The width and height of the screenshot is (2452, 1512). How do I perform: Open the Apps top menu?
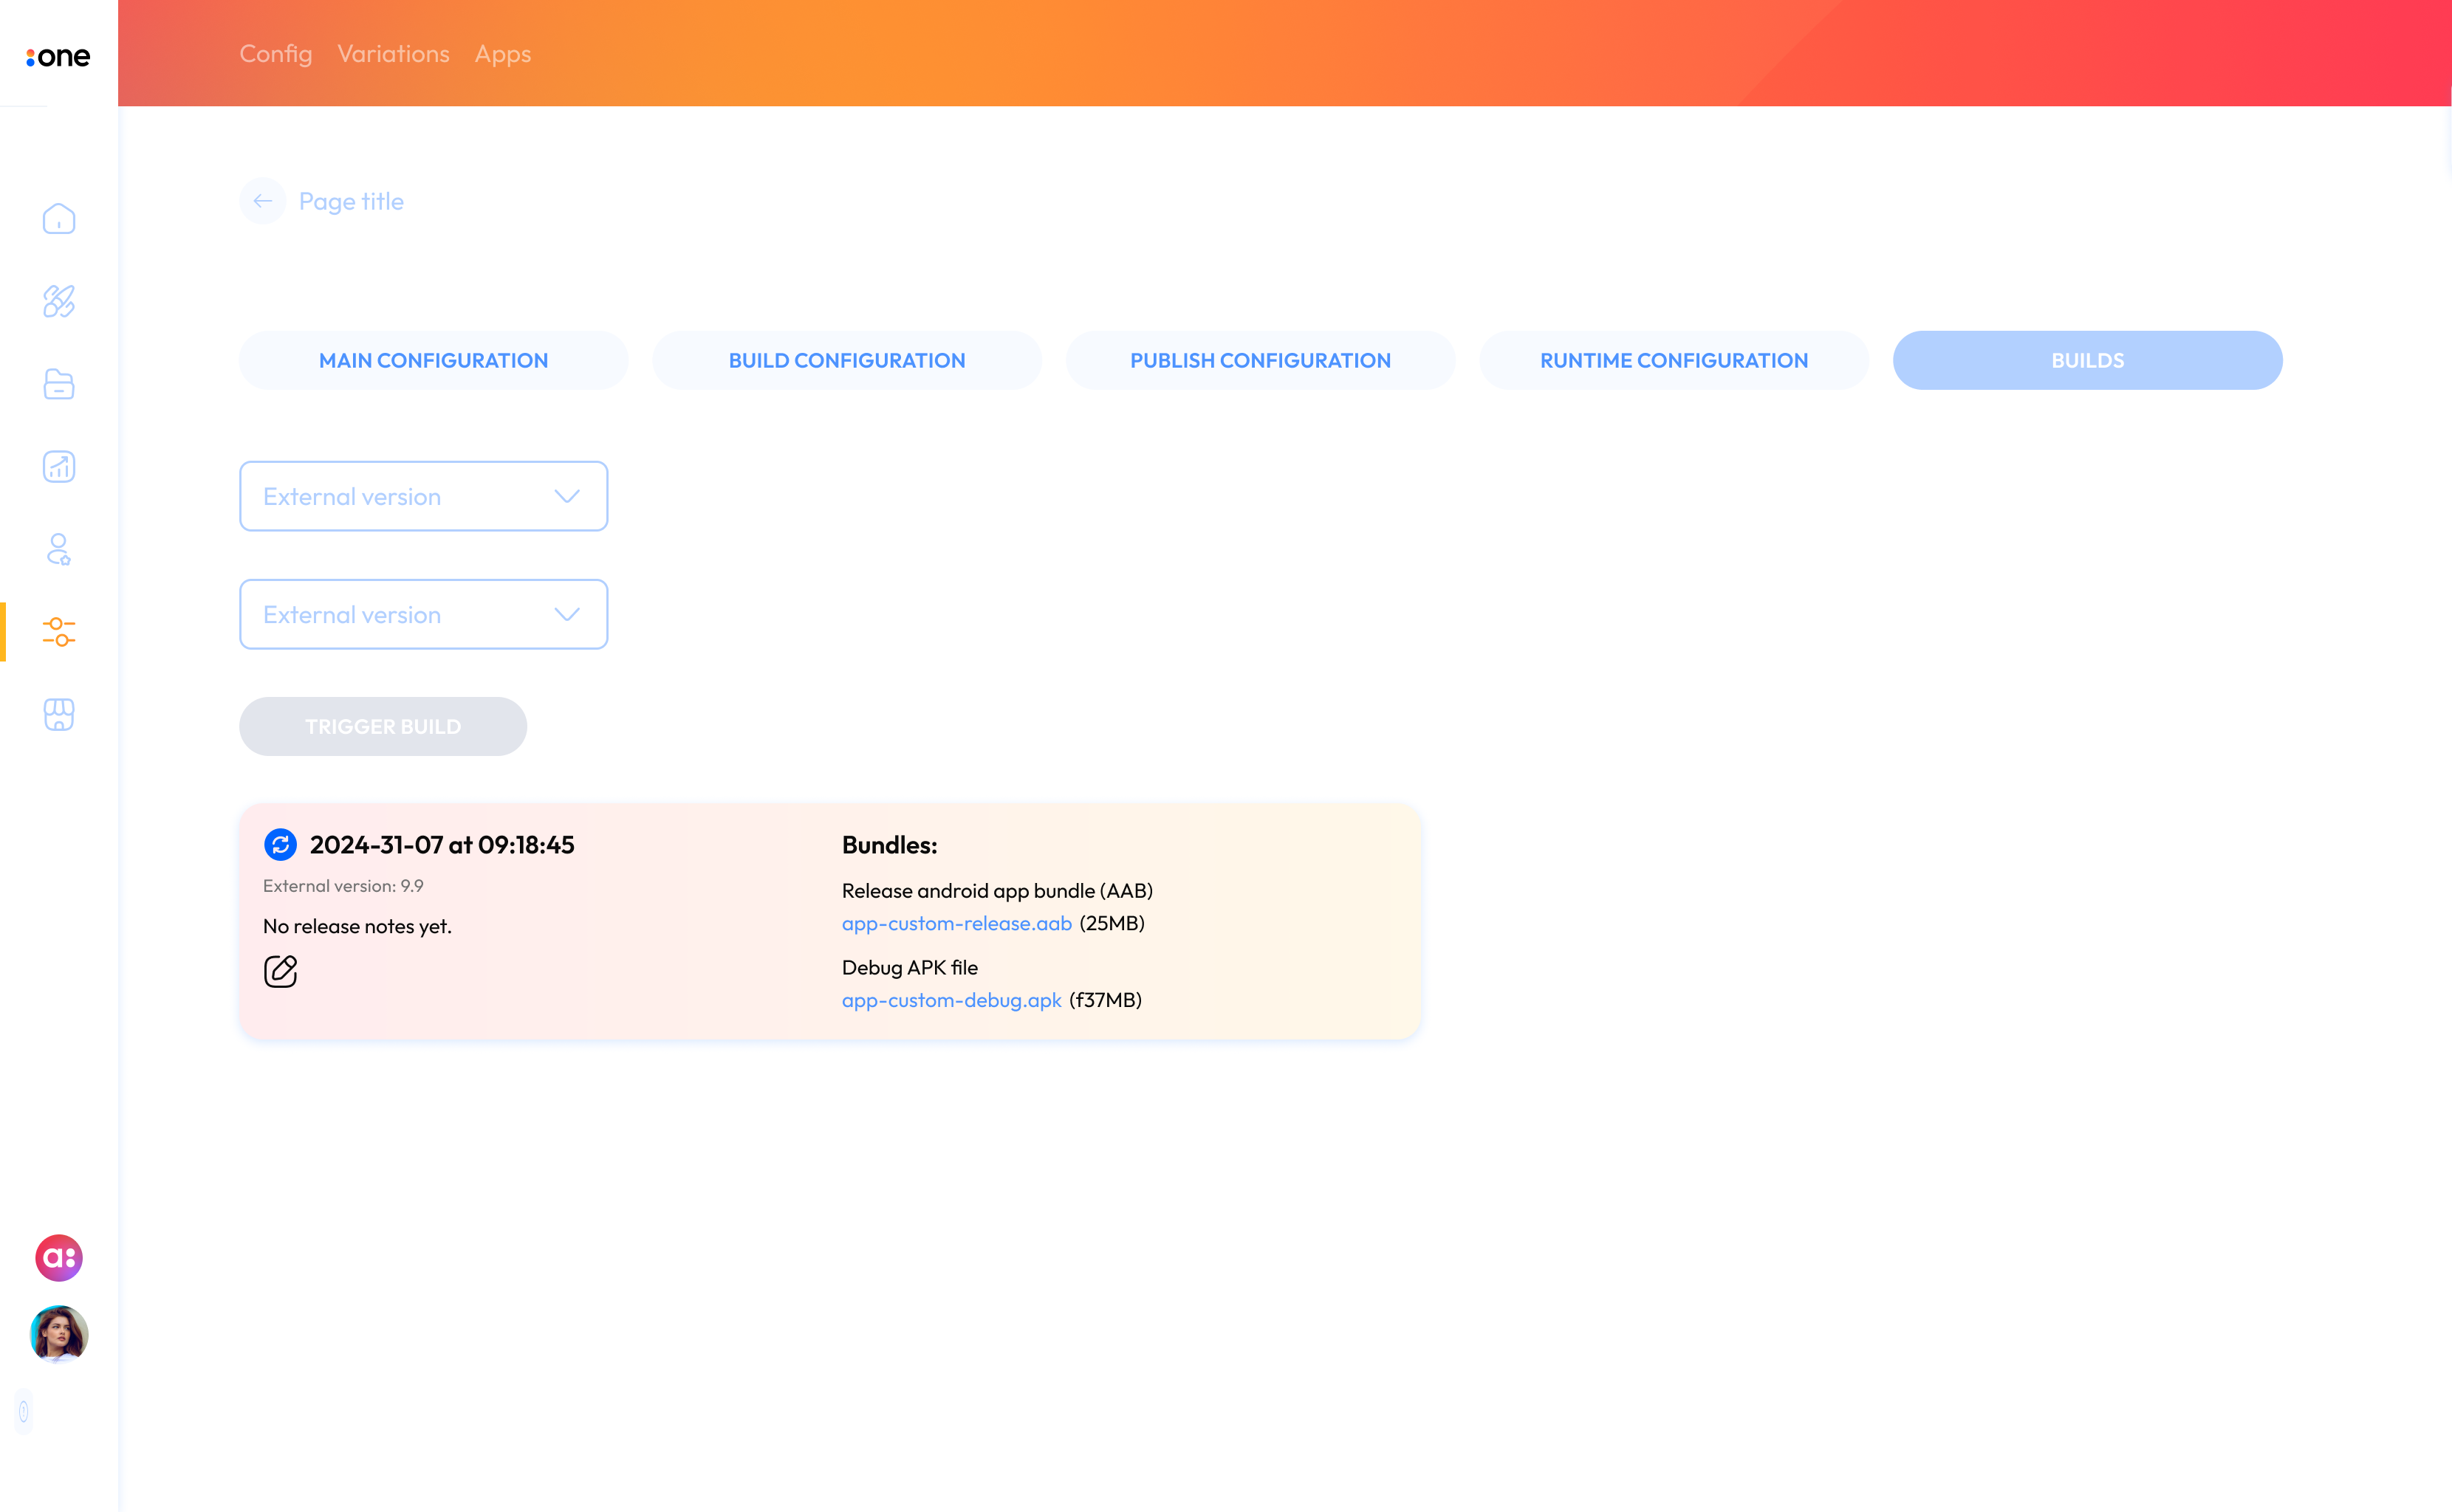tap(503, 54)
